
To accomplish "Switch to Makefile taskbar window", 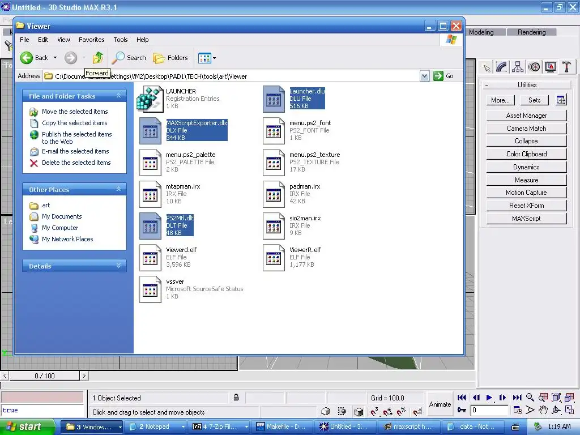I will tap(283, 427).
